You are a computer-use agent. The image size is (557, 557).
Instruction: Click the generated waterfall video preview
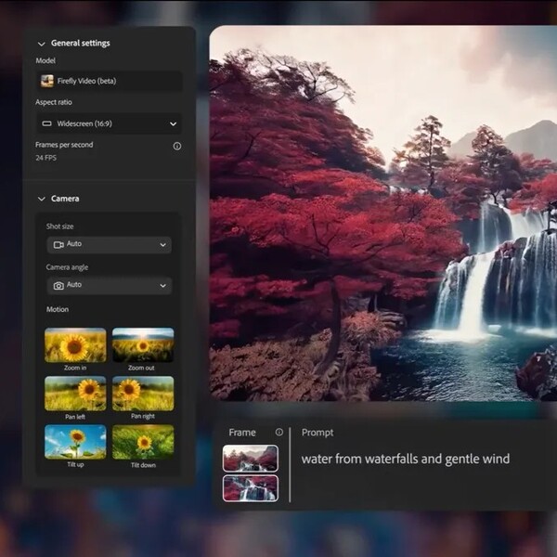382,214
